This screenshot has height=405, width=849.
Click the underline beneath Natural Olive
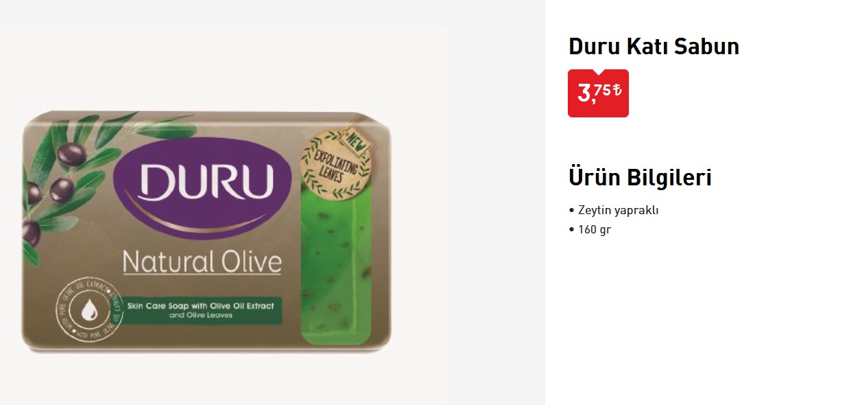[202, 275]
